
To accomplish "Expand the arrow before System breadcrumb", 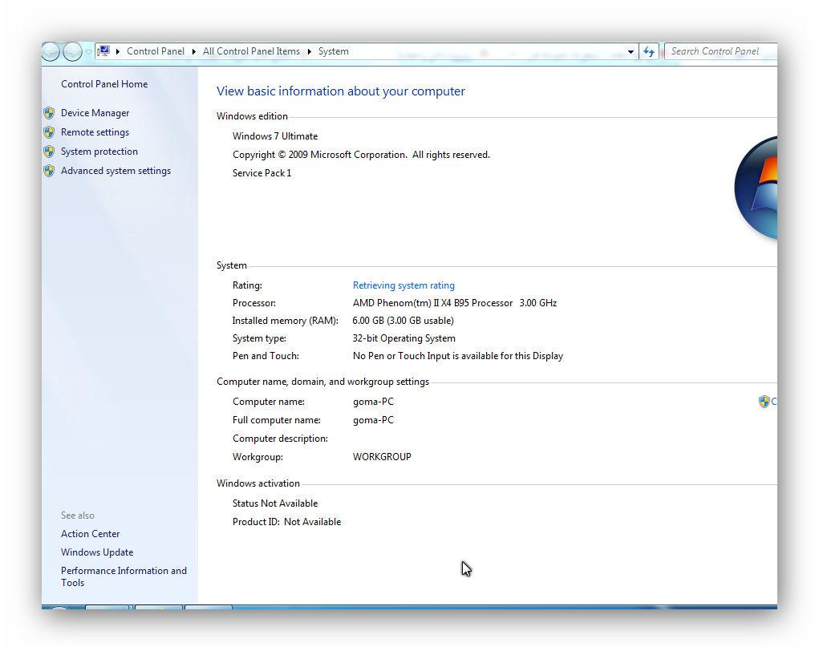I will coord(309,51).
